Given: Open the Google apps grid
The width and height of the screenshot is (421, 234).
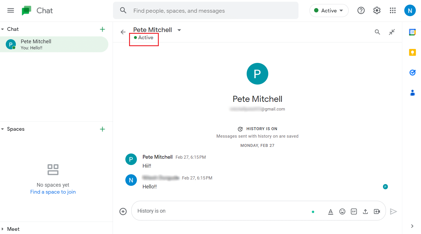Looking at the screenshot, I should [392, 10].
